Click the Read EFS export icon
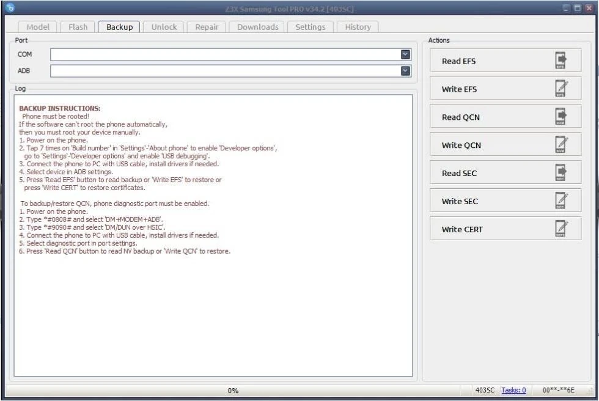599x401 pixels. 560,61
